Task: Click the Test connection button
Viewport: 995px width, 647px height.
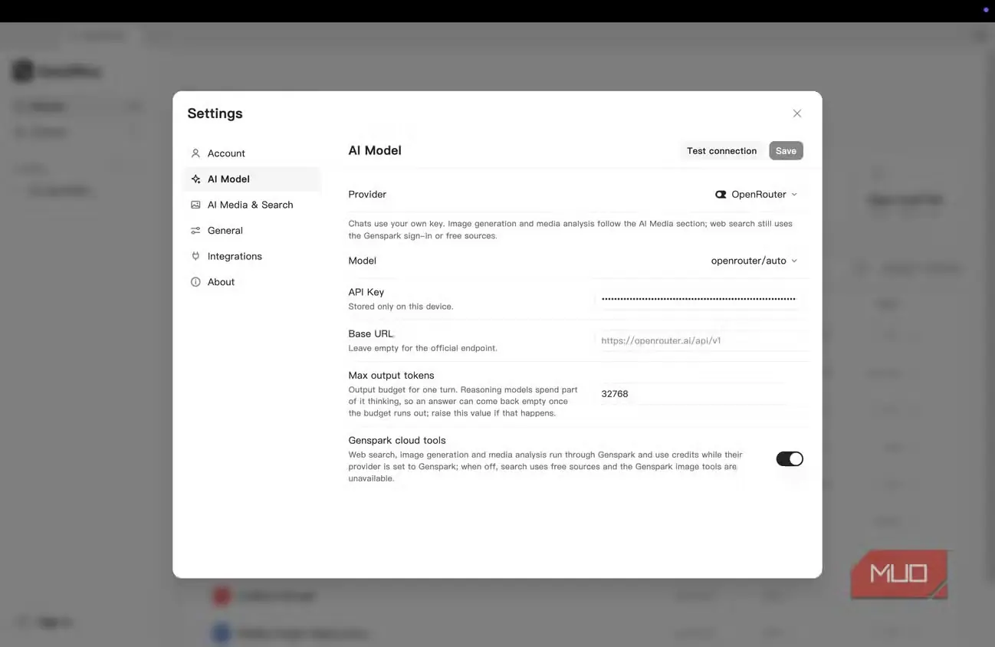Action: click(x=721, y=151)
